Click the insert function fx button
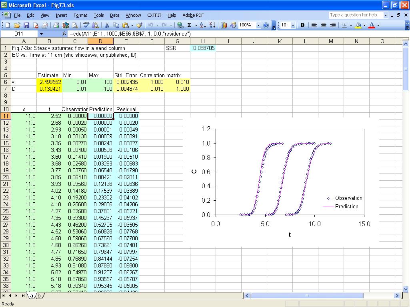The height and width of the screenshot is (307, 410). pyautogui.click(x=64, y=34)
